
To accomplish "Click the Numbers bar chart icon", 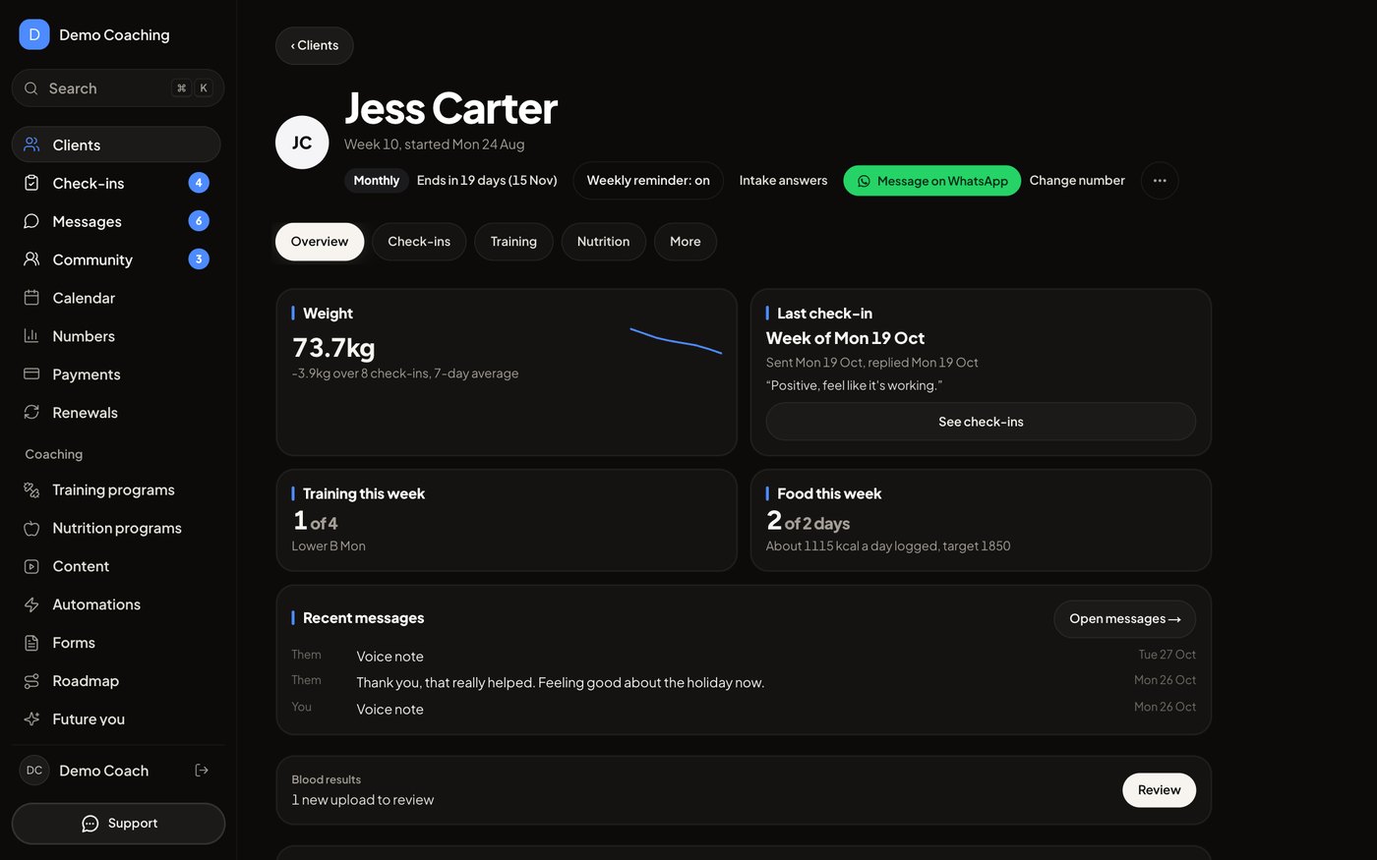I will point(31,336).
